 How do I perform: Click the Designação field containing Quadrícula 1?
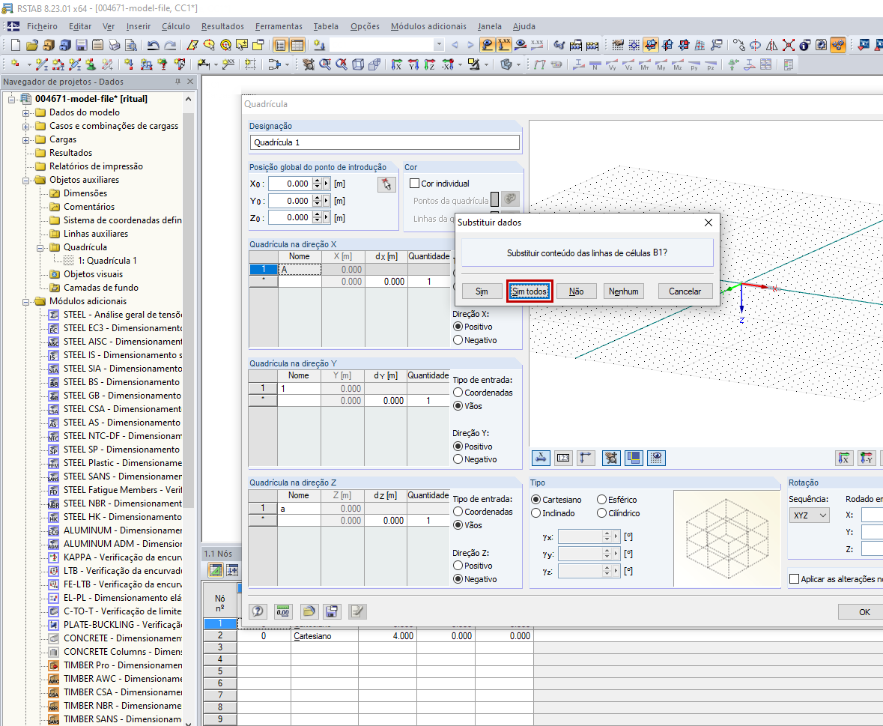point(384,142)
